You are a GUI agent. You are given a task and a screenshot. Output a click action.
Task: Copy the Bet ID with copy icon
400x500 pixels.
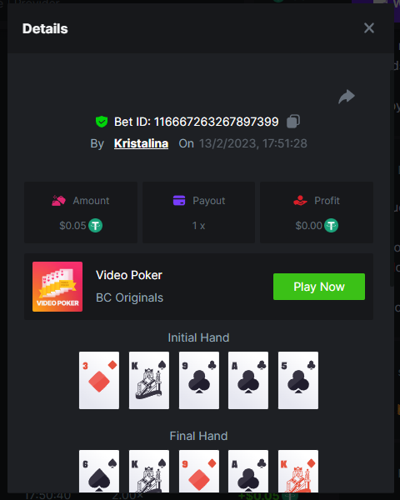click(292, 122)
